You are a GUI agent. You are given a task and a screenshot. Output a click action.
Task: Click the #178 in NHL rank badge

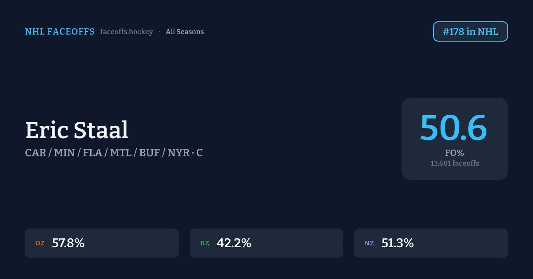(470, 31)
